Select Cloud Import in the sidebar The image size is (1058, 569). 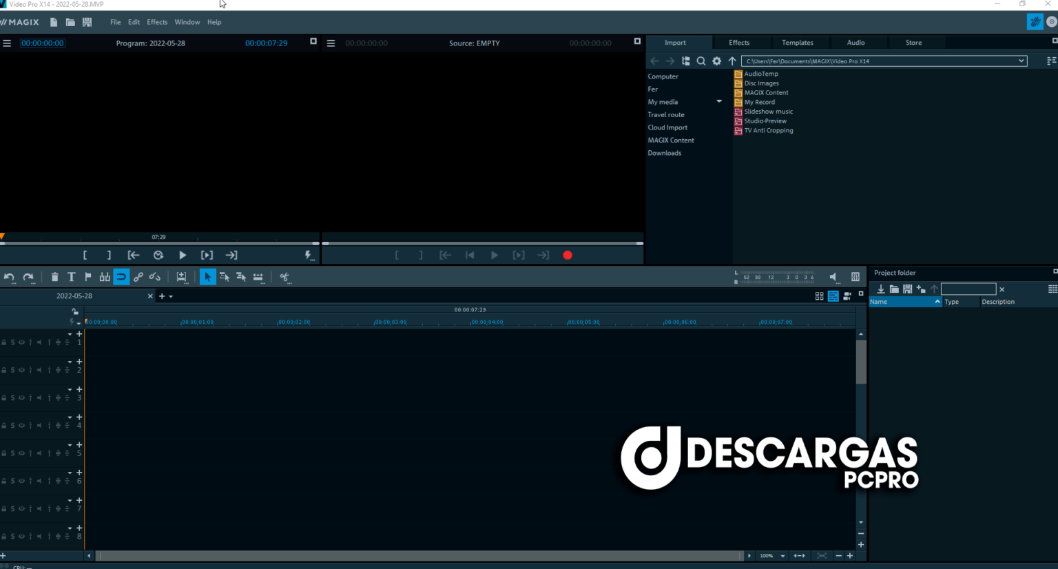pos(667,127)
